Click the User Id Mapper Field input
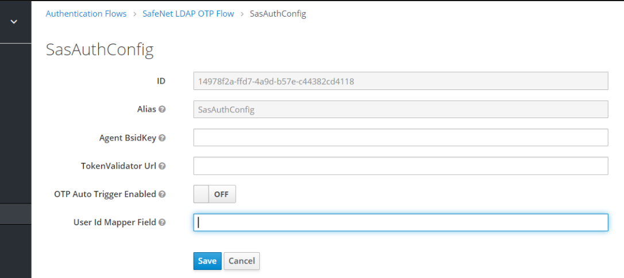This screenshot has height=278, width=624. (400, 222)
